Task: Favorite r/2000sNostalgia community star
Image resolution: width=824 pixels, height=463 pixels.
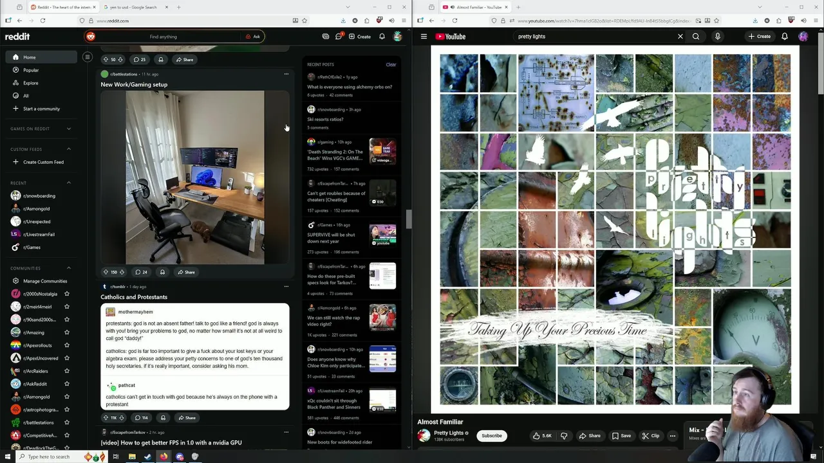Action: pos(66,294)
